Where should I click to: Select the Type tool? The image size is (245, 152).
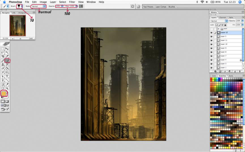(x=7, y=76)
